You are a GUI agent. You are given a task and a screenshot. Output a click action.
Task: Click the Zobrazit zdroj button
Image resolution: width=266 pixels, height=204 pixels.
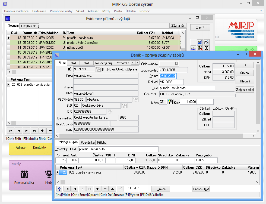tap(245, 89)
